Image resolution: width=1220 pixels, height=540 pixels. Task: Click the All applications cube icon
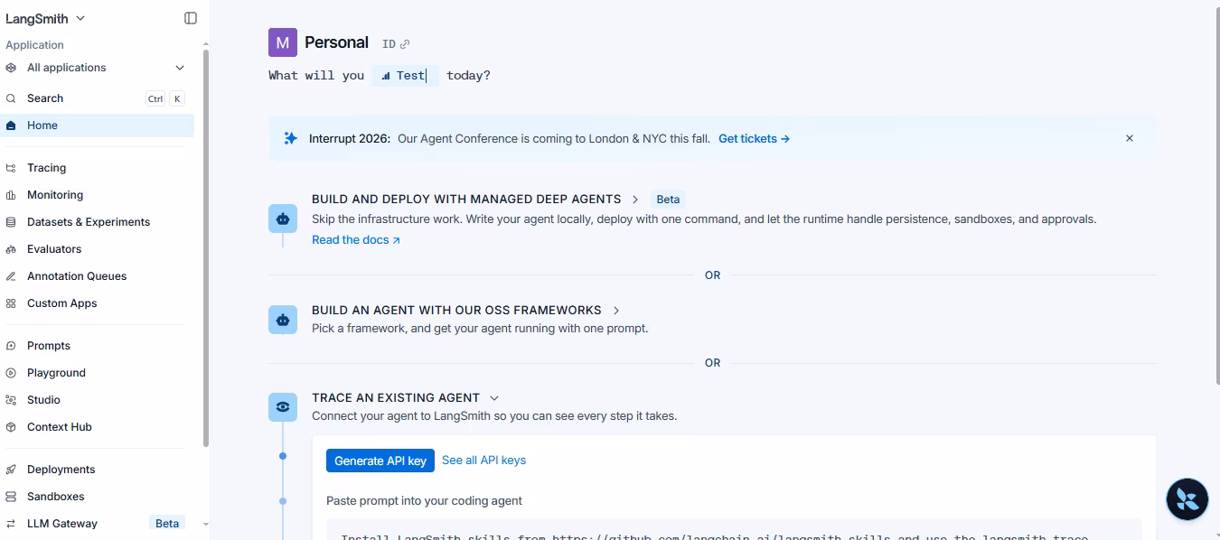11,68
